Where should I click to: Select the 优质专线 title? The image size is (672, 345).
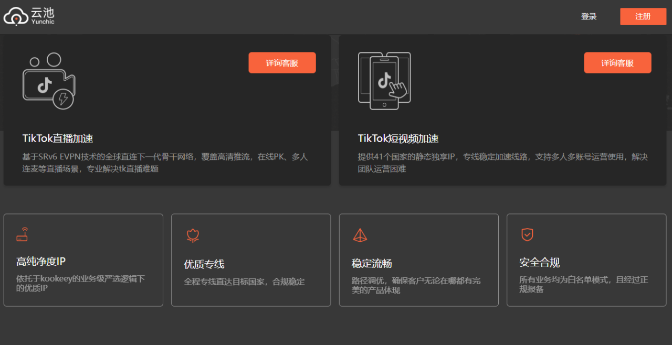[x=204, y=264]
